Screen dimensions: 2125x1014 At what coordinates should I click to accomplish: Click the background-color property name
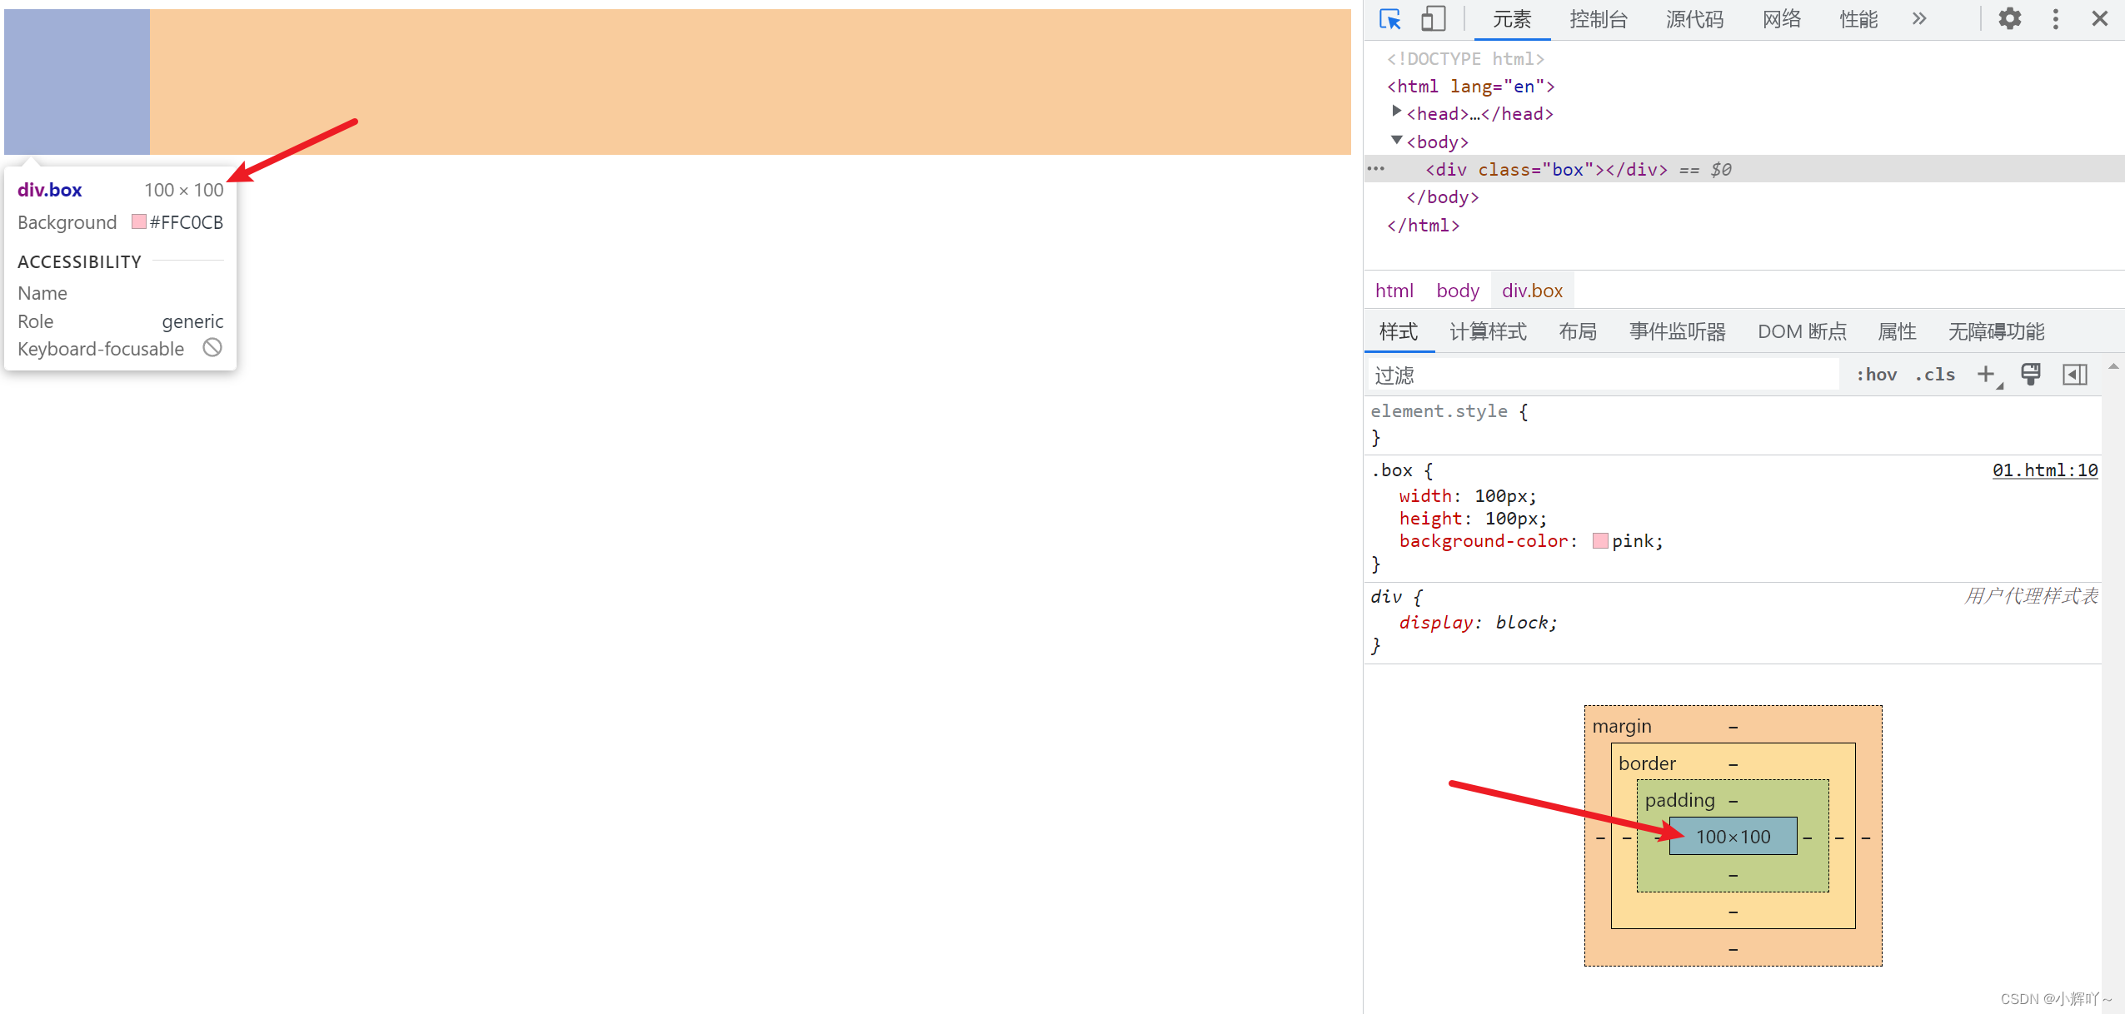click(1484, 541)
